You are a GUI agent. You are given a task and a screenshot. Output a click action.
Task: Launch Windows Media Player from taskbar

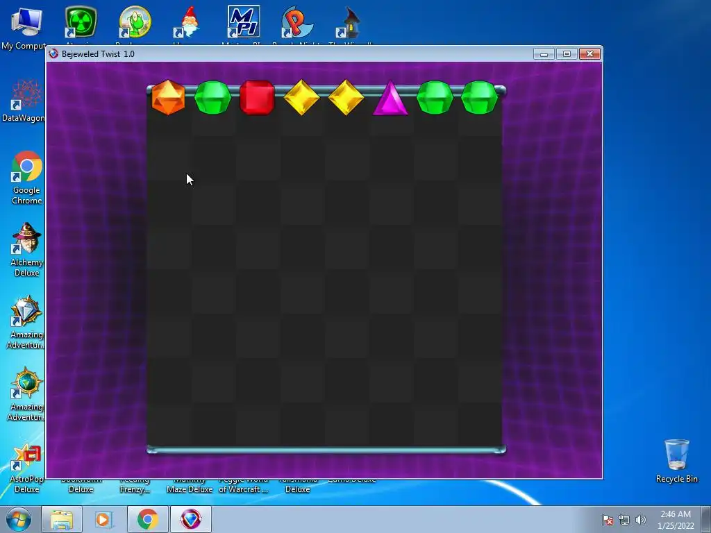tap(104, 519)
